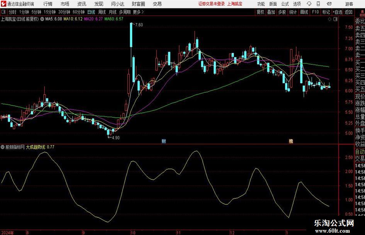The image size is (365, 235).
Task: Click the 游客 user label
Action: pyautogui.click(x=349, y=4)
